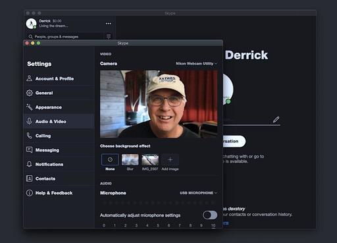
Task: Open Contacts settings
Action: click(x=59, y=178)
